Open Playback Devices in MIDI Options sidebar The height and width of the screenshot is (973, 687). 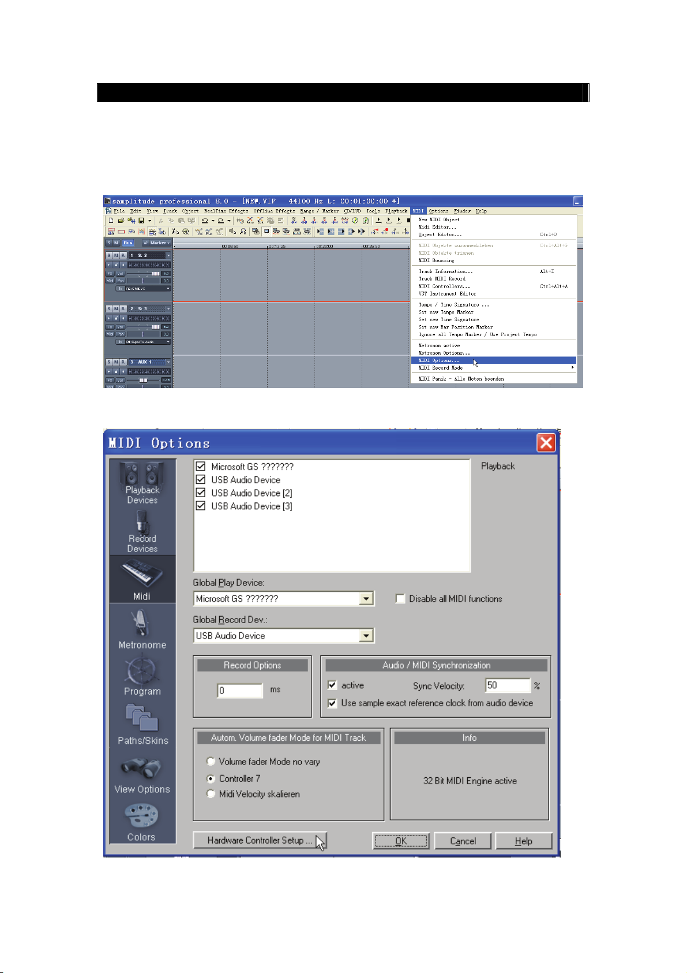pyautogui.click(x=142, y=483)
